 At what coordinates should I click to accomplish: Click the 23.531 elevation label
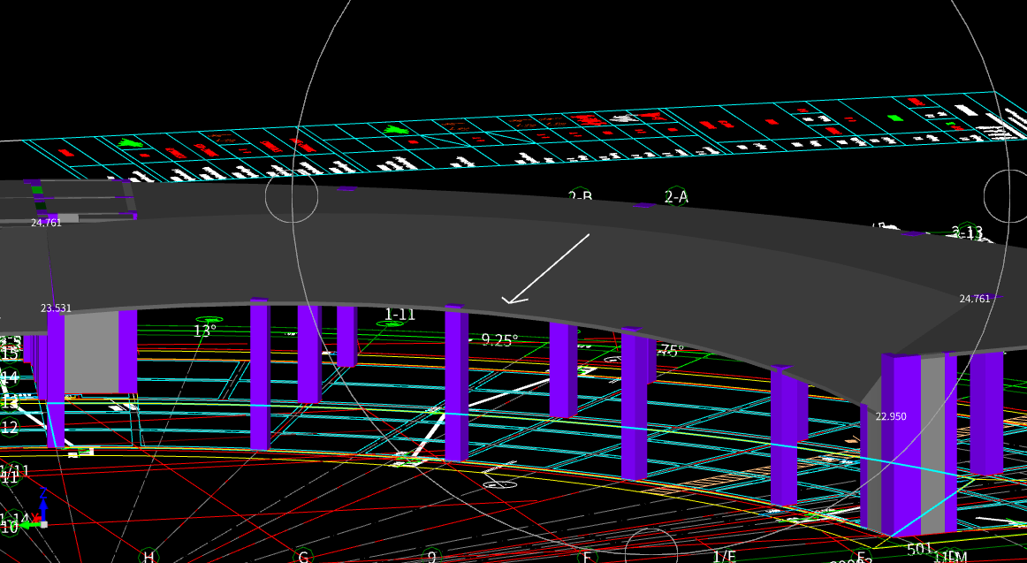tap(56, 308)
